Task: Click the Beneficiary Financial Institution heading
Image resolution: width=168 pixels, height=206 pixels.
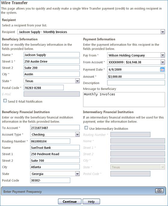Action: click(x=26, y=112)
